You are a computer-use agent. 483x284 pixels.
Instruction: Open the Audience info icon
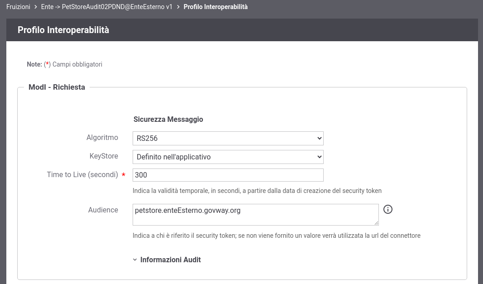coord(388,210)
